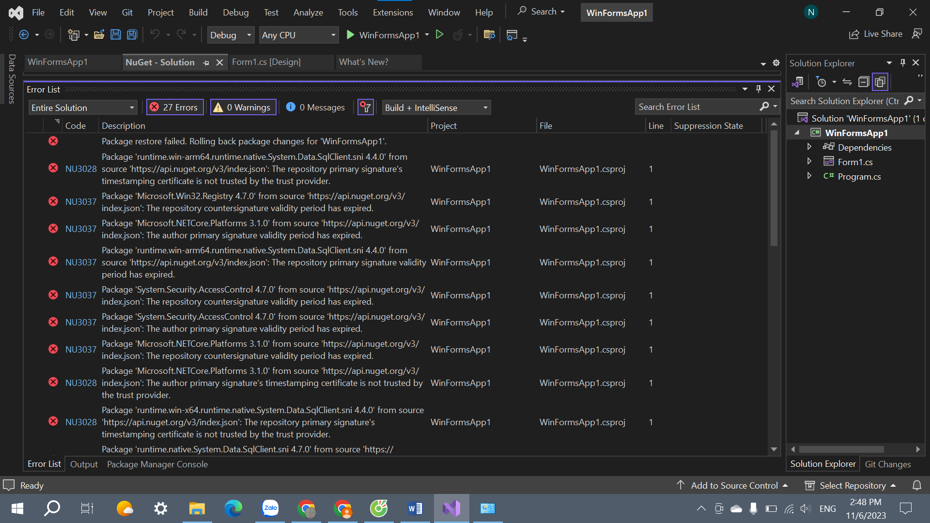Open File Explorer from the taskbar
The image size is (930, 523).
pos(197,508)
